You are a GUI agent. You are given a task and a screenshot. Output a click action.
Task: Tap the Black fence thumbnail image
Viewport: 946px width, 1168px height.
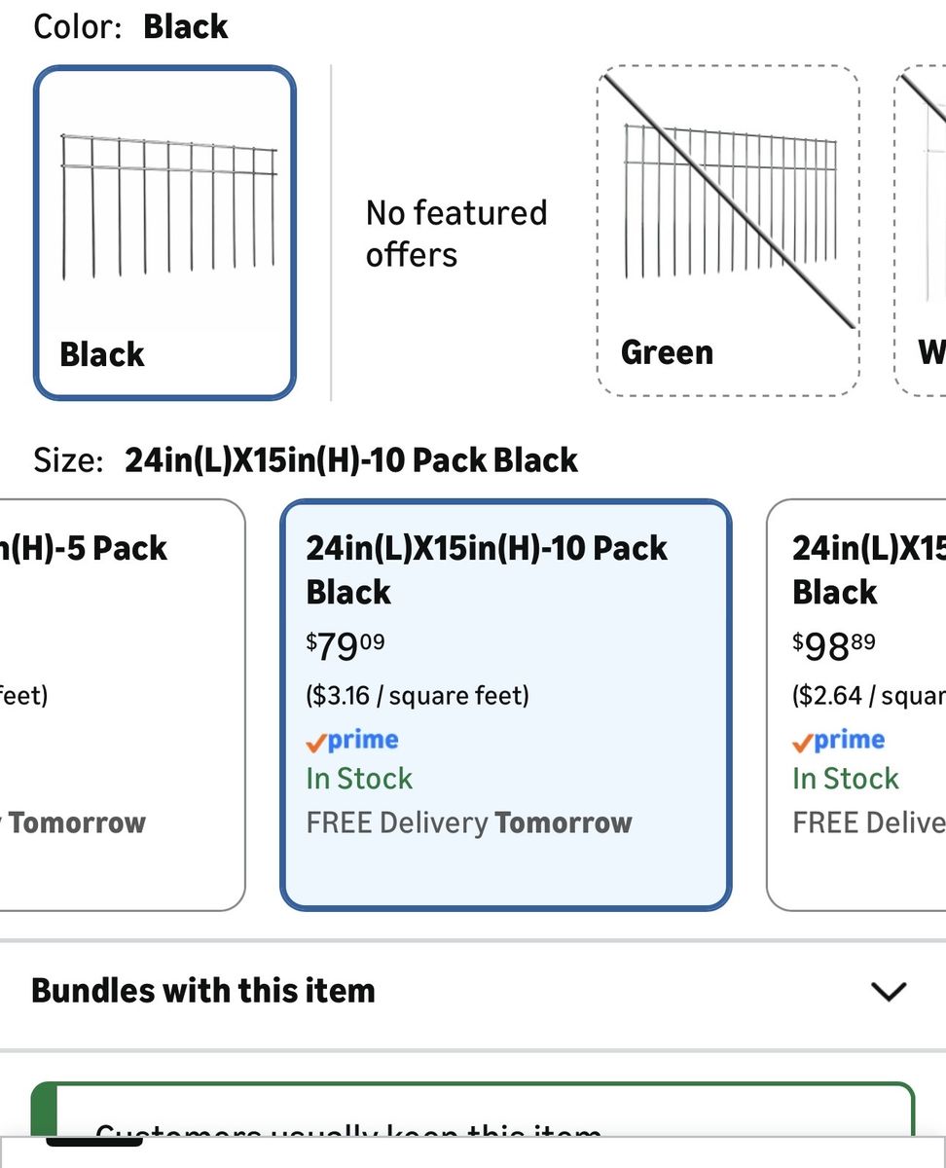pos(167,204)
